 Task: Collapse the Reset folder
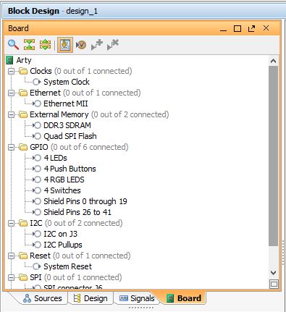(11, 256)
